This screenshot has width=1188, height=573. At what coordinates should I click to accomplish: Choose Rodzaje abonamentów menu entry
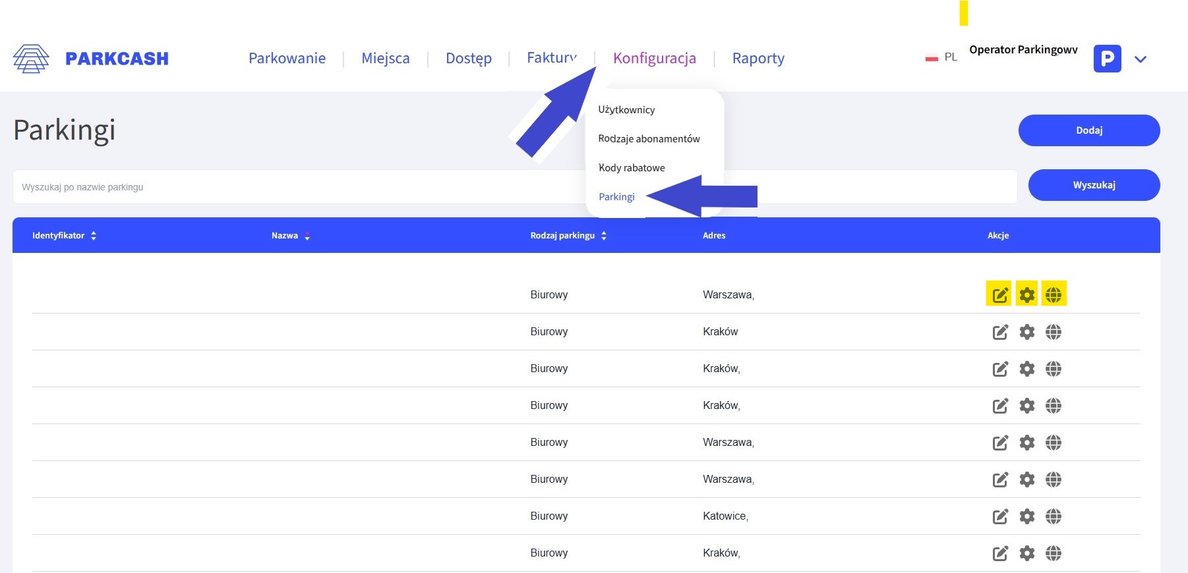(x=649, y=139)
